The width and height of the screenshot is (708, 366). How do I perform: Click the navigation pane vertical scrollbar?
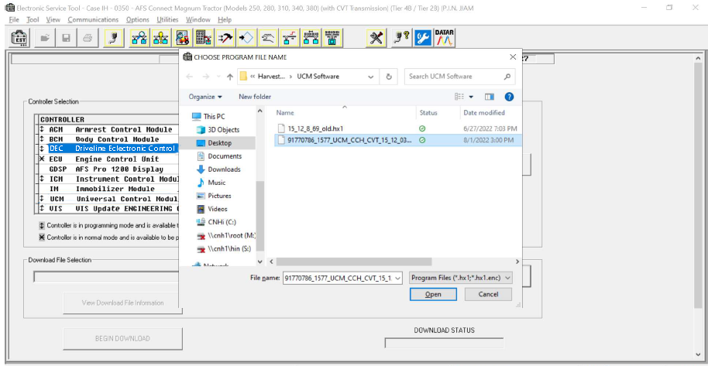259,217
